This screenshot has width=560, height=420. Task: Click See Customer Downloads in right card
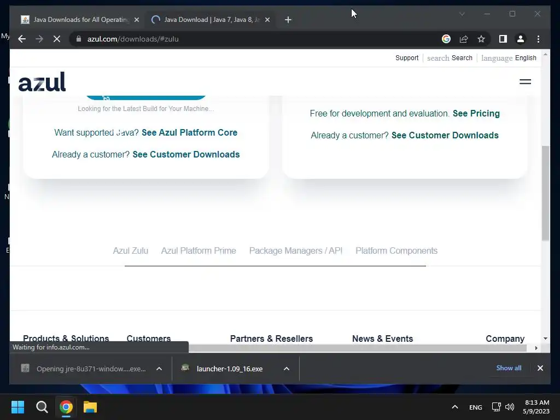(445, 136)
